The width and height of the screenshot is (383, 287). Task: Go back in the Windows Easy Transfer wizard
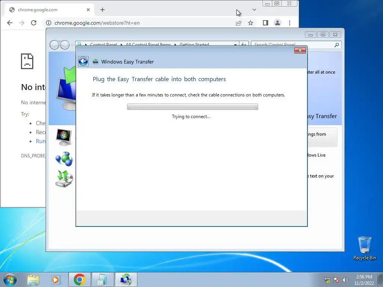(83, 61)
